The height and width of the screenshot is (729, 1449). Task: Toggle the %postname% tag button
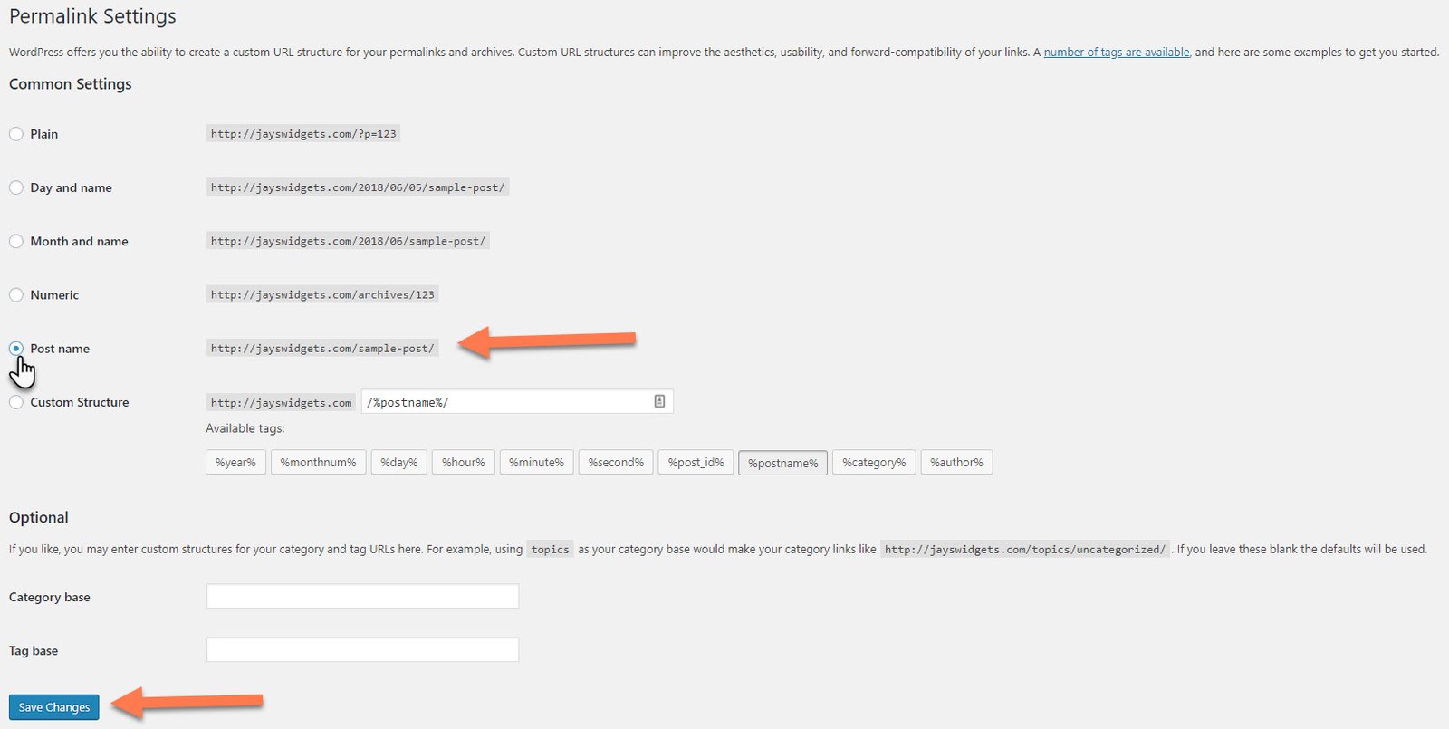(x=782, y=463)
